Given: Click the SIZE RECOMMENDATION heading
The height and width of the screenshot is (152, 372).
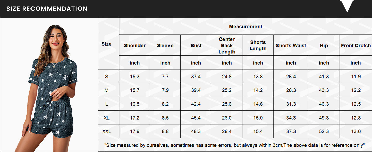Looking at the screenshot, I should [47, 9].
